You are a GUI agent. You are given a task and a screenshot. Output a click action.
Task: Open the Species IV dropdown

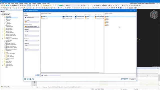coord(32,50)
